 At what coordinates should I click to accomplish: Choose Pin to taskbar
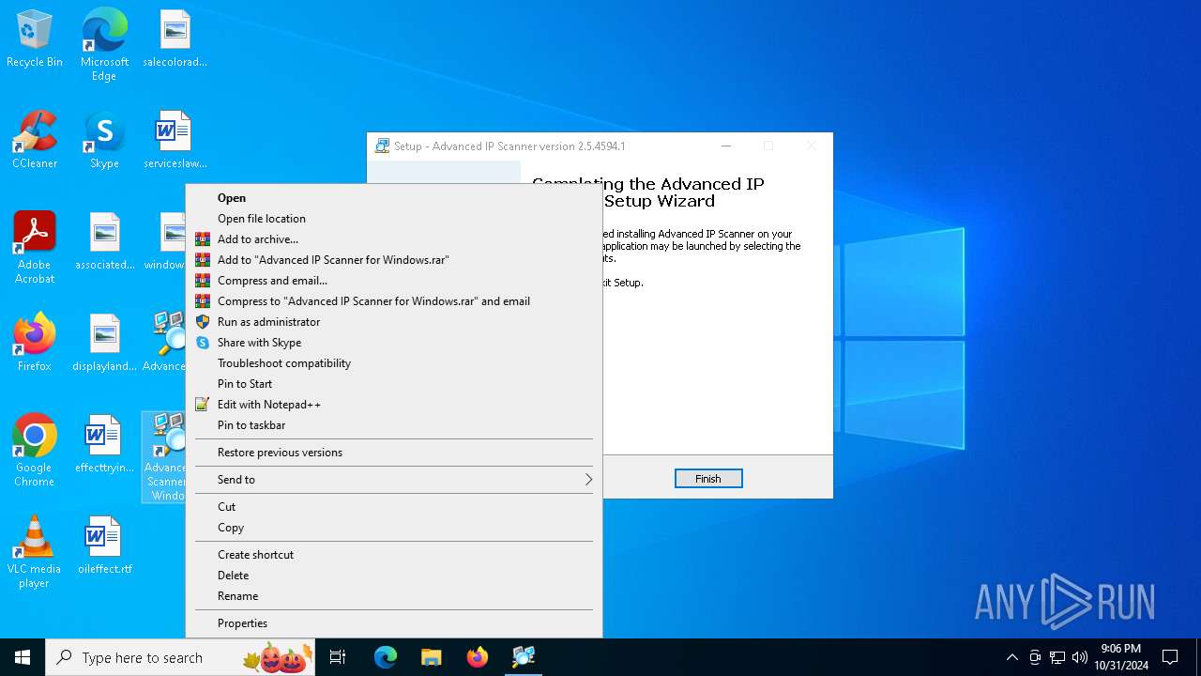coord(394,425)
